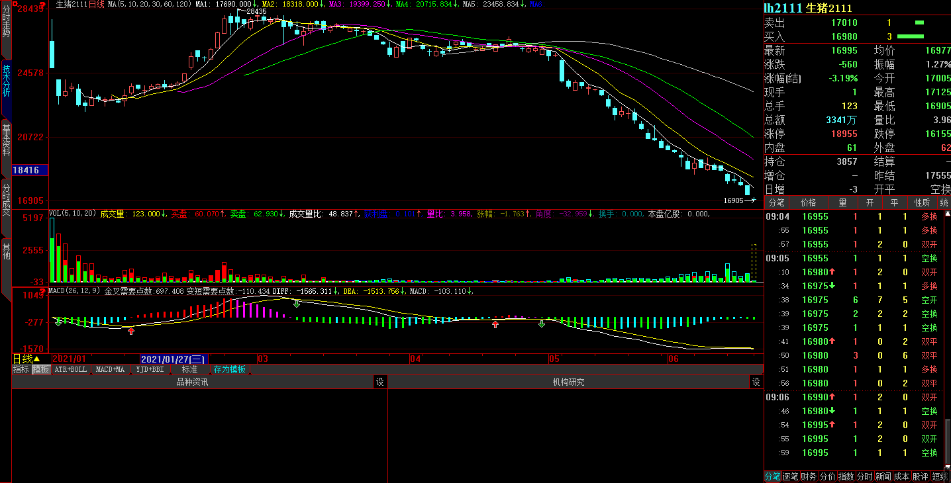Image resolution: width=951 pixels, height=483 pixels.
Task: Click the 2021/01/27 date marker on timeline
Action: (174, 359)
